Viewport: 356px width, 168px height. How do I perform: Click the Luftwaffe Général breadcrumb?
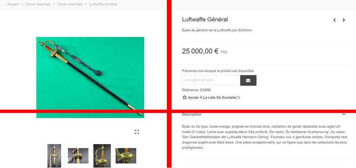(x=103, y=4)
